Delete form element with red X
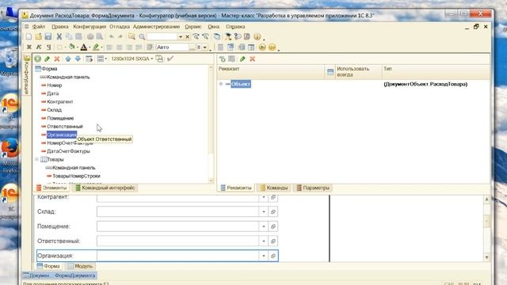This screenshot has width=507, height=285. 57,59
